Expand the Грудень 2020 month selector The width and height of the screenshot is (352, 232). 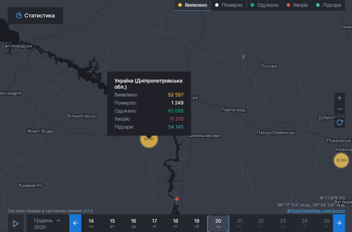pos(48,223)
